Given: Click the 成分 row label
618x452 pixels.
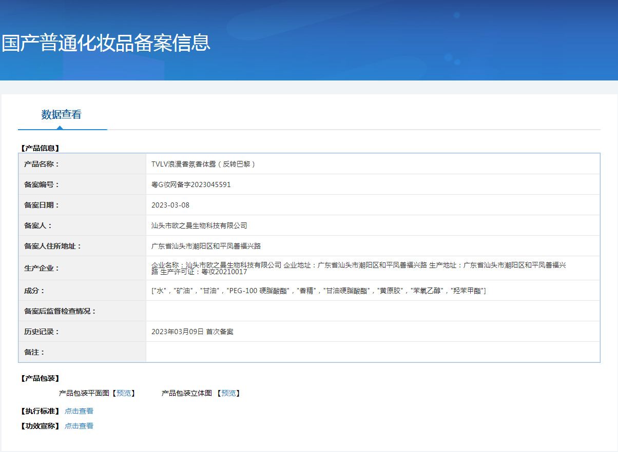Looking at the screenshot, I should tap(34, 291).
